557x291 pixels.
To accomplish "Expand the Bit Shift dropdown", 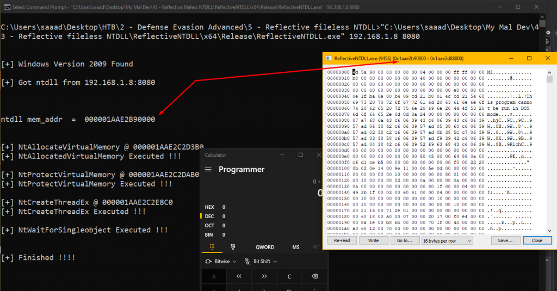I will tap(261, 261).
